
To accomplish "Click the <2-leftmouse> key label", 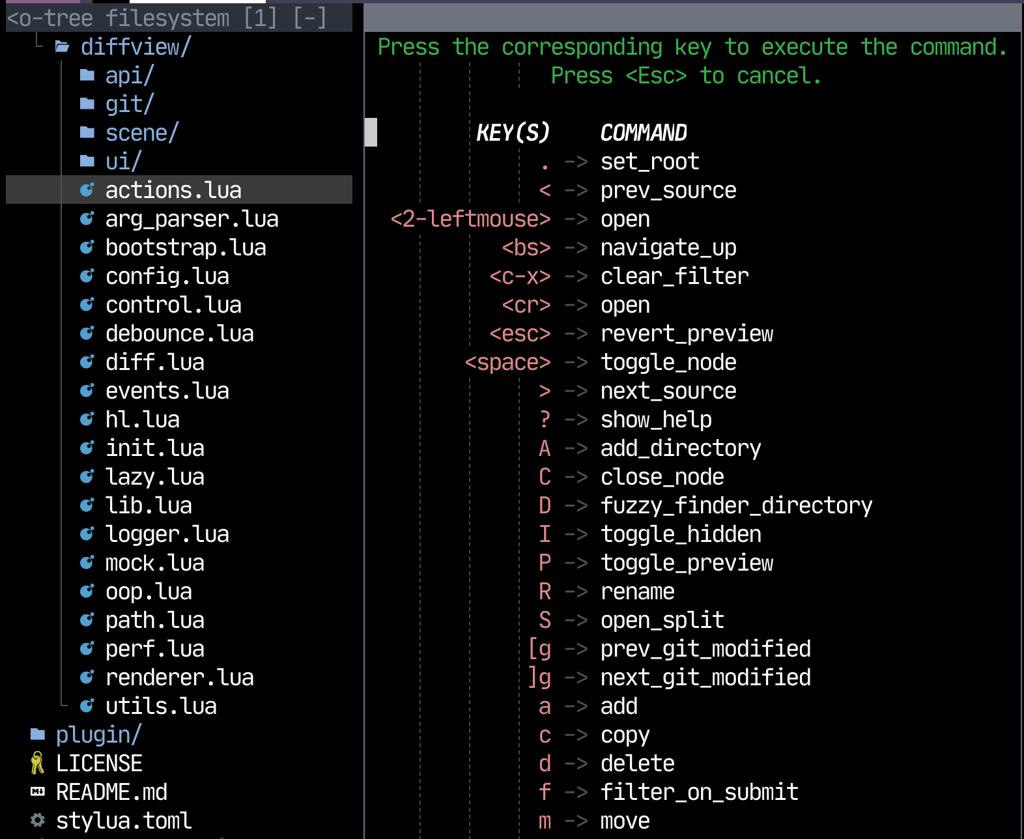I will point(470,219).
